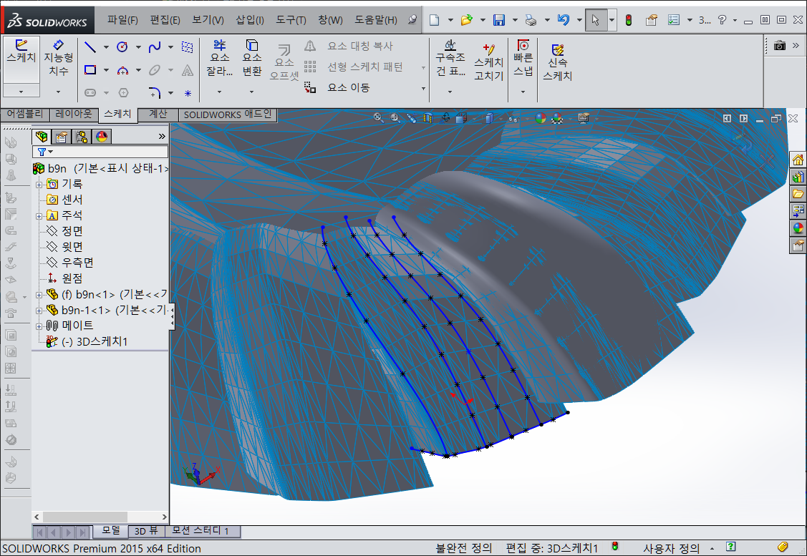Open the DisplayManager tab icon
Screen dimensions: 807x556
point(102,136)
